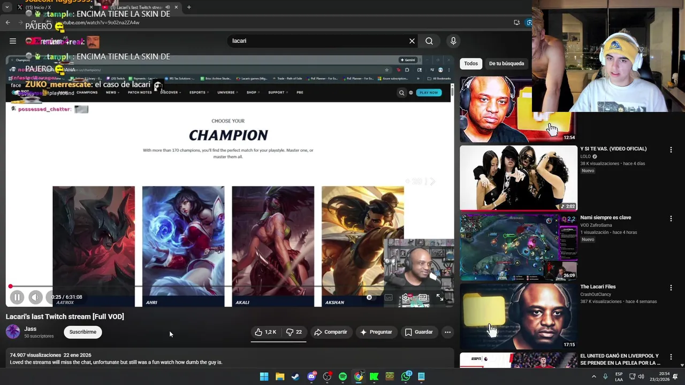Click the mute icon on YouTube tab
The width and height of the screenshot is (685, 385).
pos(168,7)
